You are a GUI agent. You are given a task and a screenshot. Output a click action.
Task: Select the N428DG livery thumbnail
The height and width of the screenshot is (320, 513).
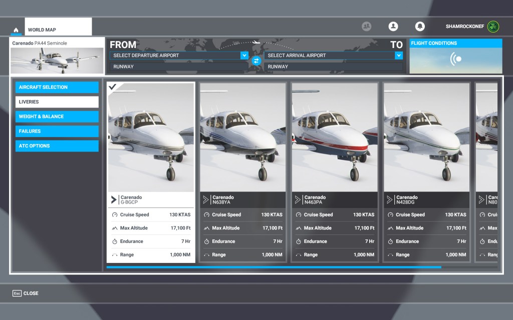coord(426,137)
